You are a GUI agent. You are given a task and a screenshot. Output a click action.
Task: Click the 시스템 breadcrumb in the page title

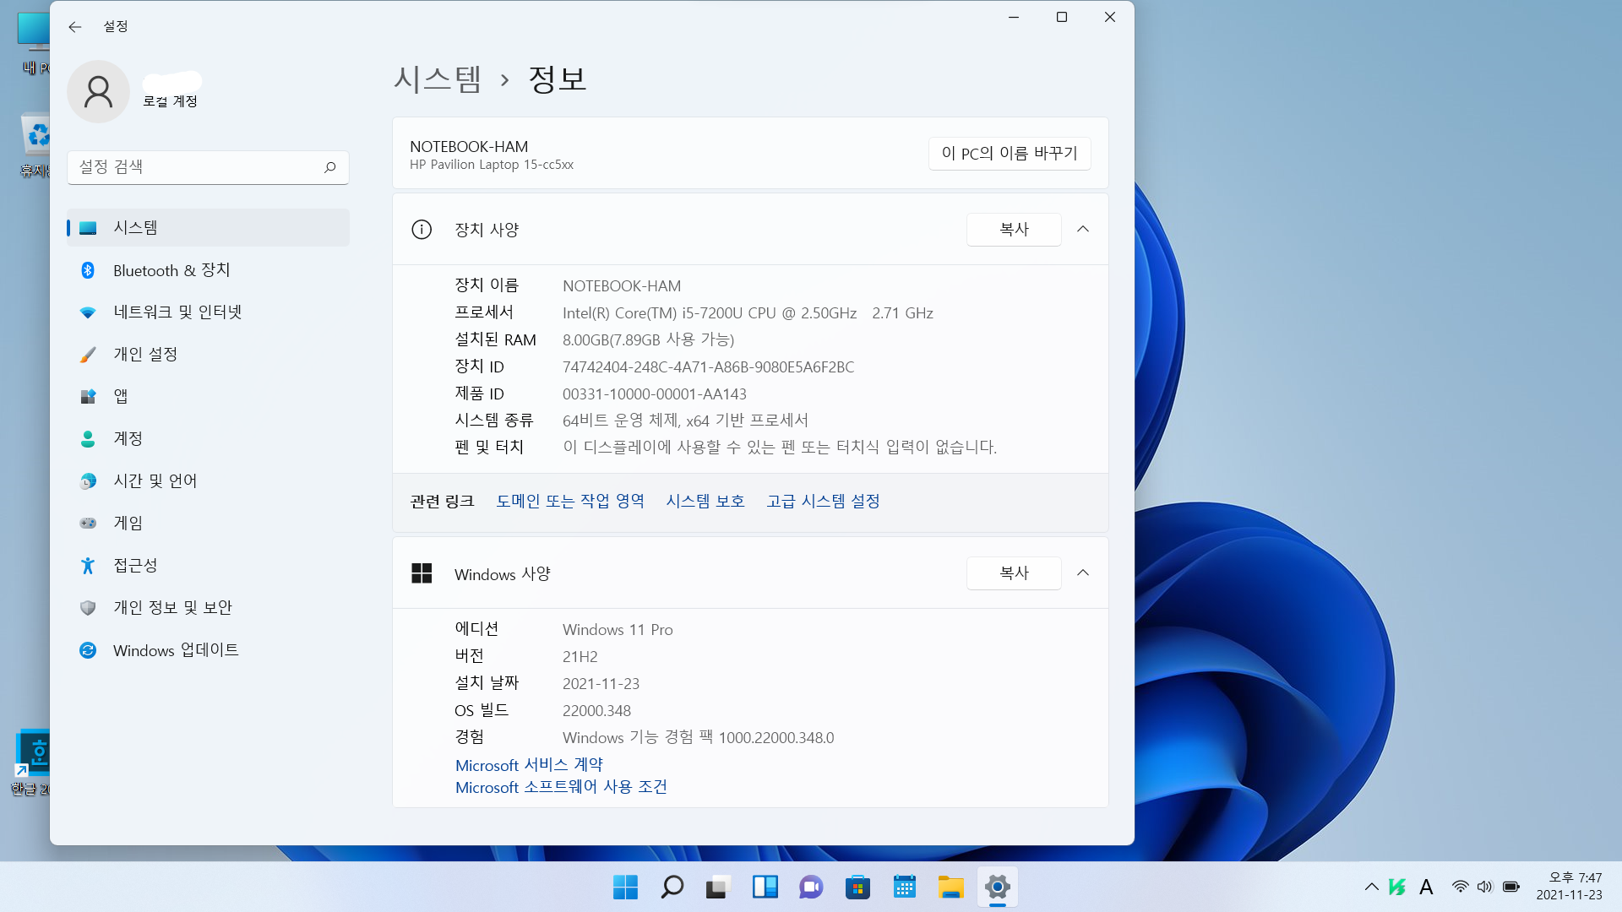click(438, 79)
